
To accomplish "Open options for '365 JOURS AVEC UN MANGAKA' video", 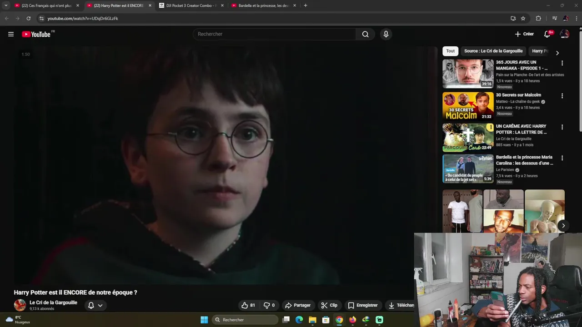I will pyautogui.click(x=562, y=63).
